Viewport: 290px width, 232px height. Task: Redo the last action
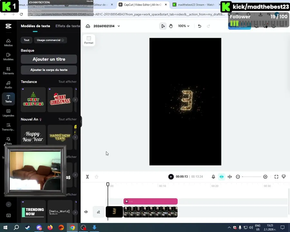(208, 26)
